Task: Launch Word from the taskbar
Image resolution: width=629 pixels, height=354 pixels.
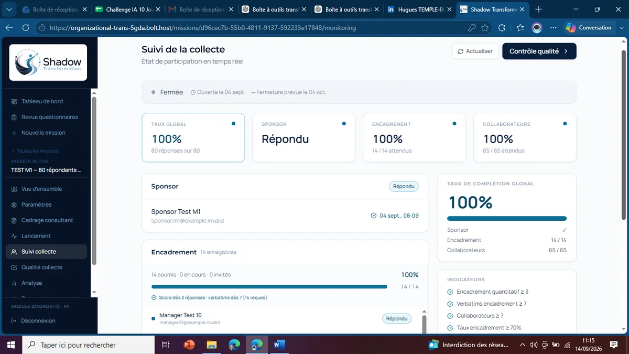Action: click(x=279, y=345)
